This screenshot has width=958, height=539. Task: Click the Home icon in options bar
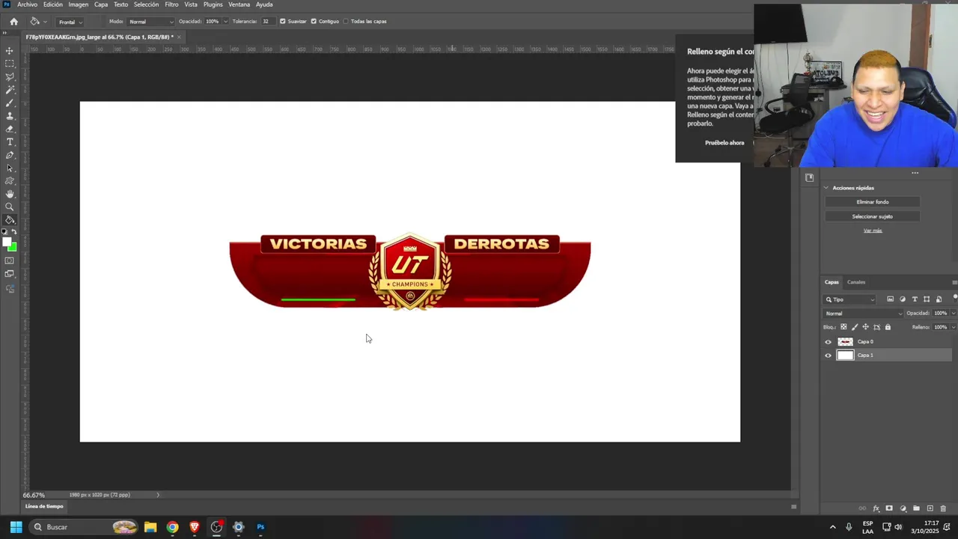13,22
